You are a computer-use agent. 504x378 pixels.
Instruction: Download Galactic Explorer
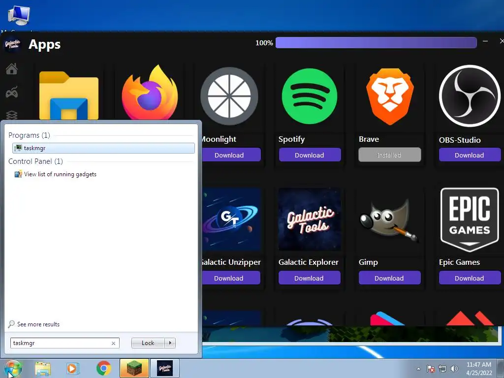(309, 278)
